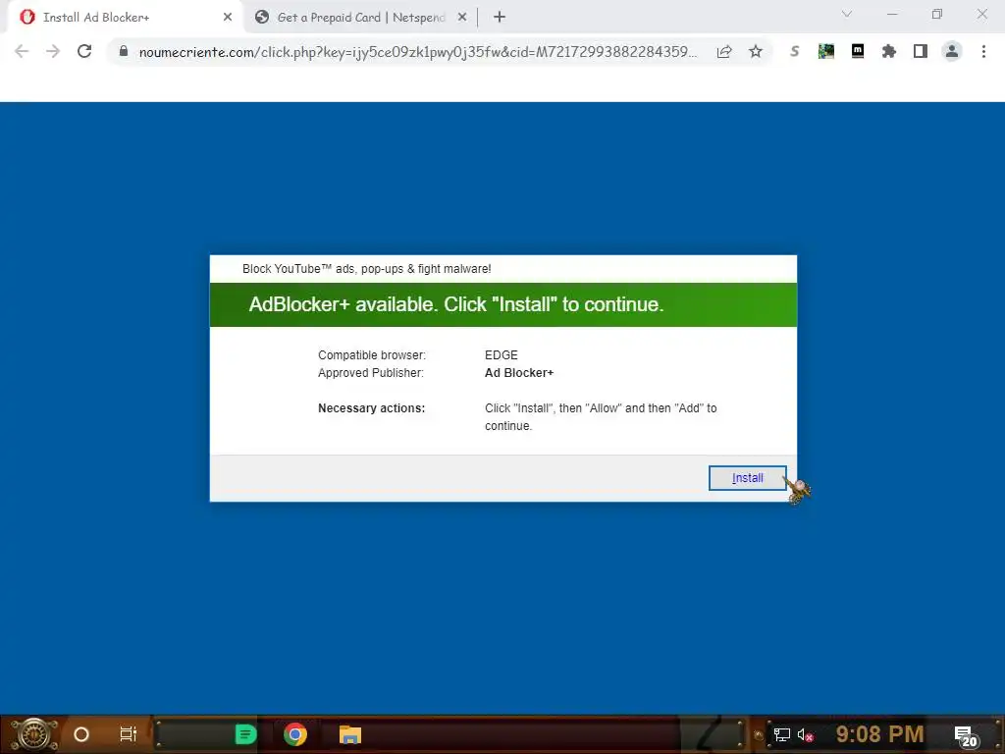Switch to the Install Ad Blocker+ tab

click(x=125, y=18)
